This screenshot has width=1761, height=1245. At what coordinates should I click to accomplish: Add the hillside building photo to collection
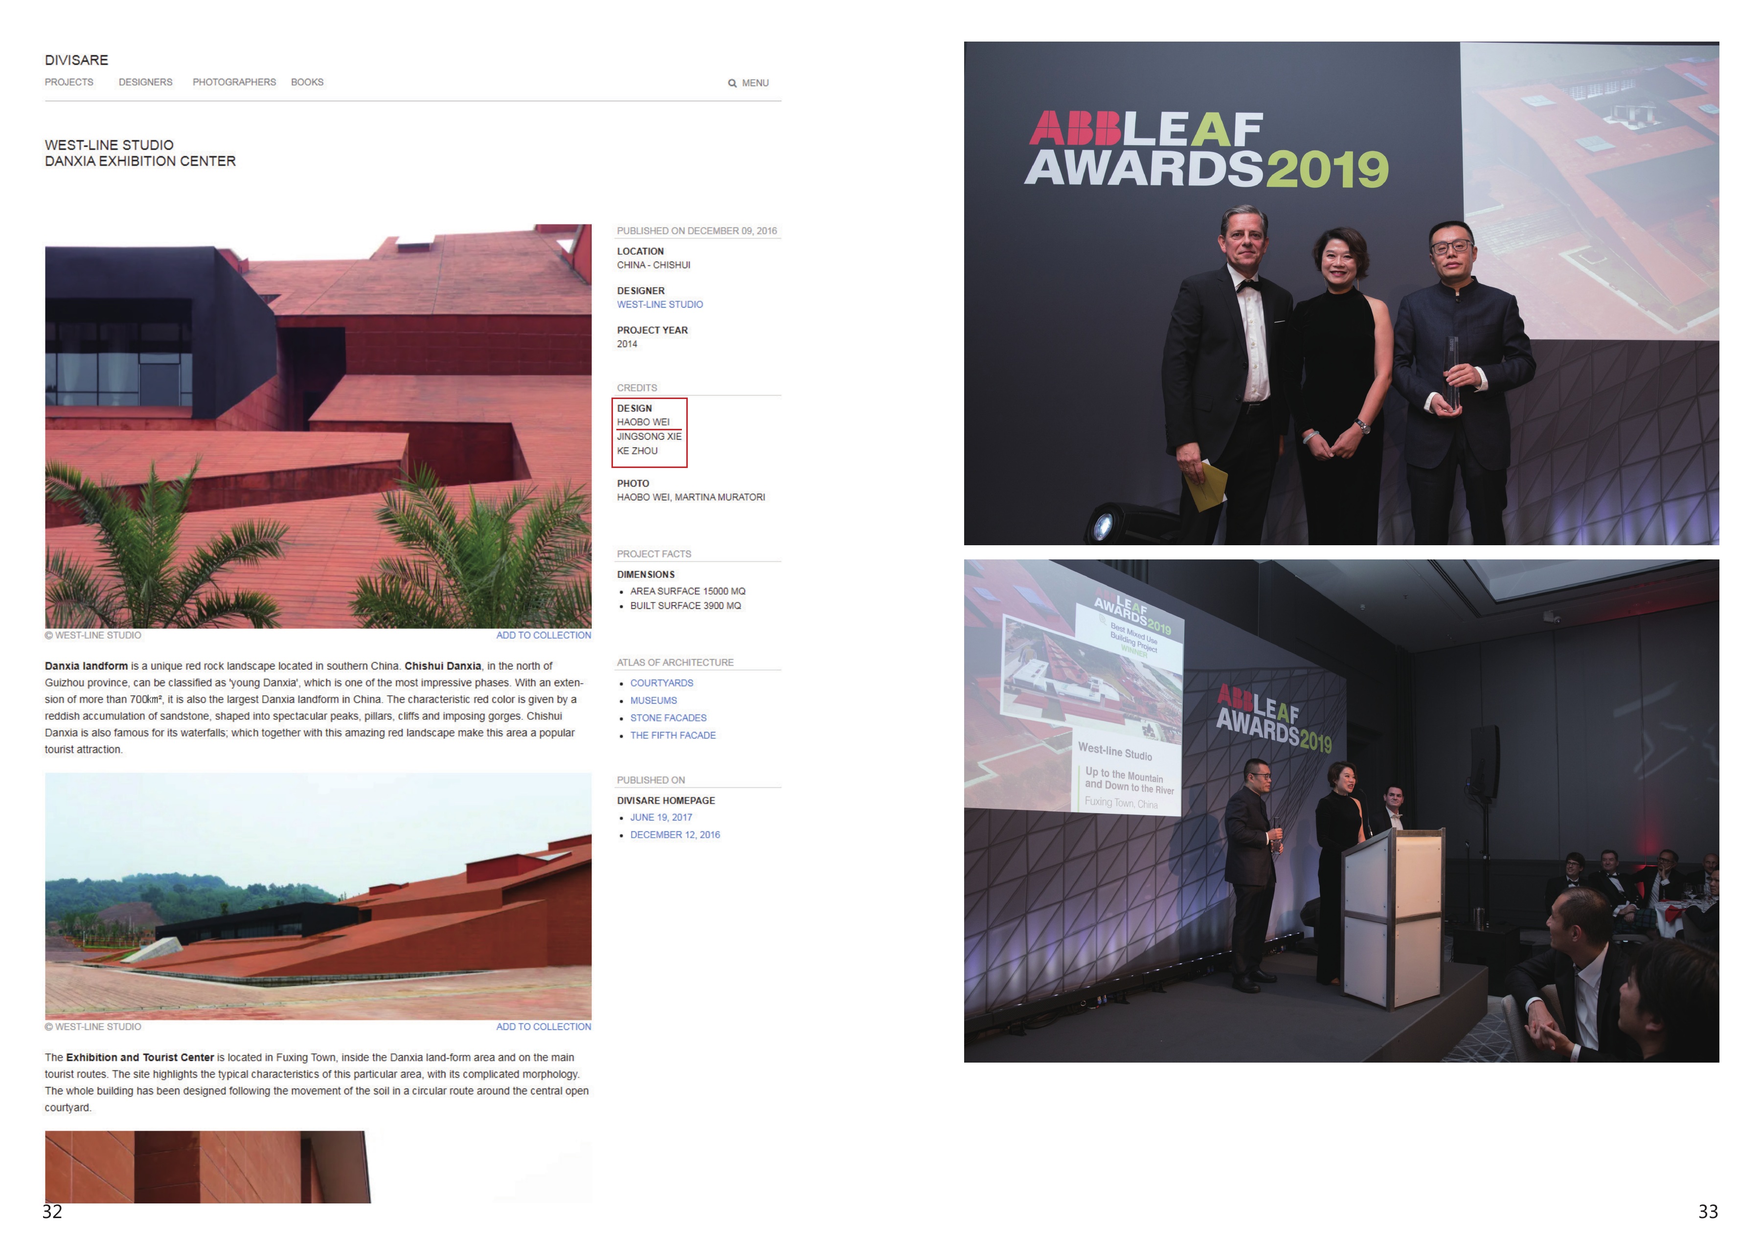[543, 1026]
